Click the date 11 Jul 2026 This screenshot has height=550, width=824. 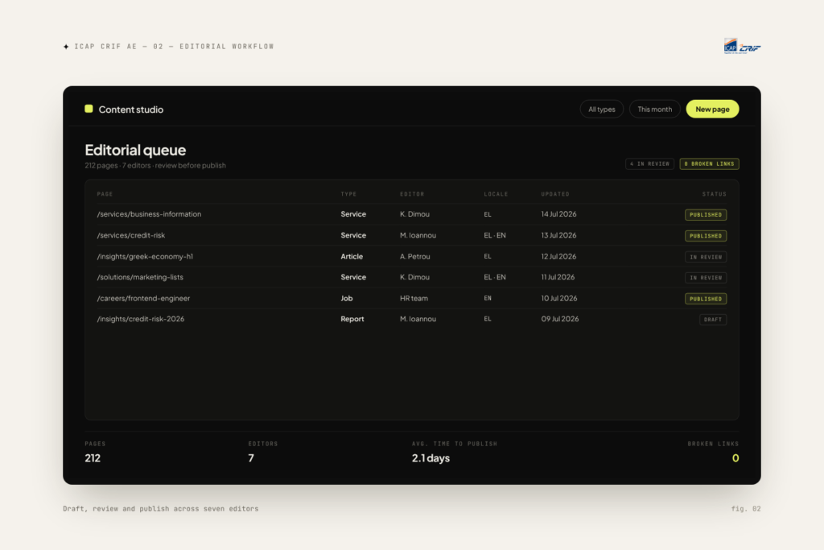tap(558, 277)
